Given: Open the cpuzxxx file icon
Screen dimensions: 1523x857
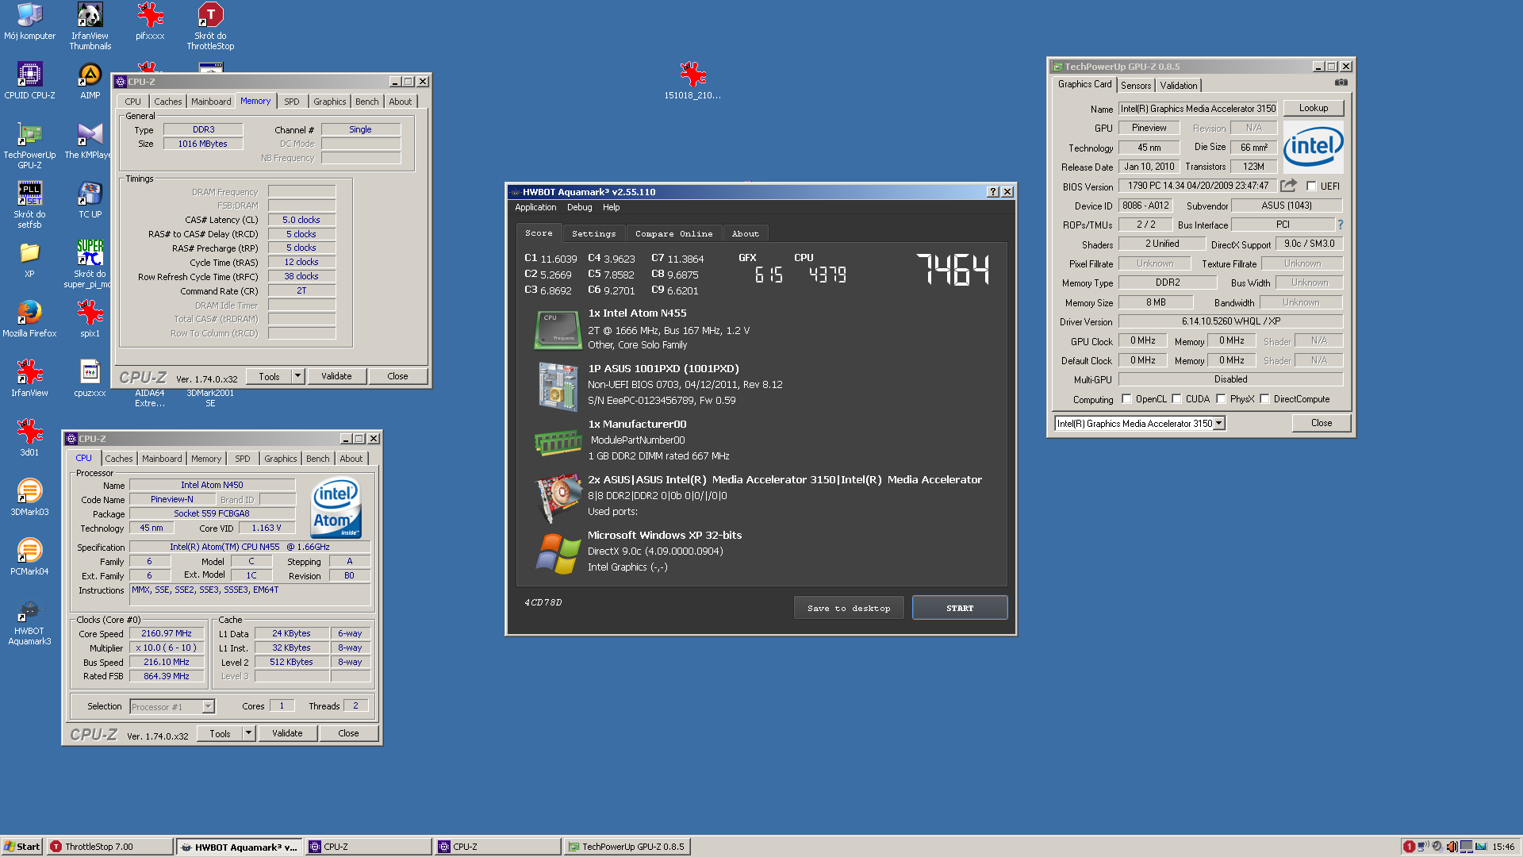Looking at the screenshot, I should click(x=90, y=379).
